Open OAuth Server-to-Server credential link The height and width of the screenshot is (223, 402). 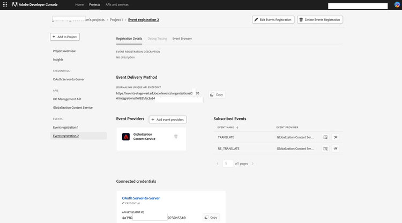tap(140, 198)
